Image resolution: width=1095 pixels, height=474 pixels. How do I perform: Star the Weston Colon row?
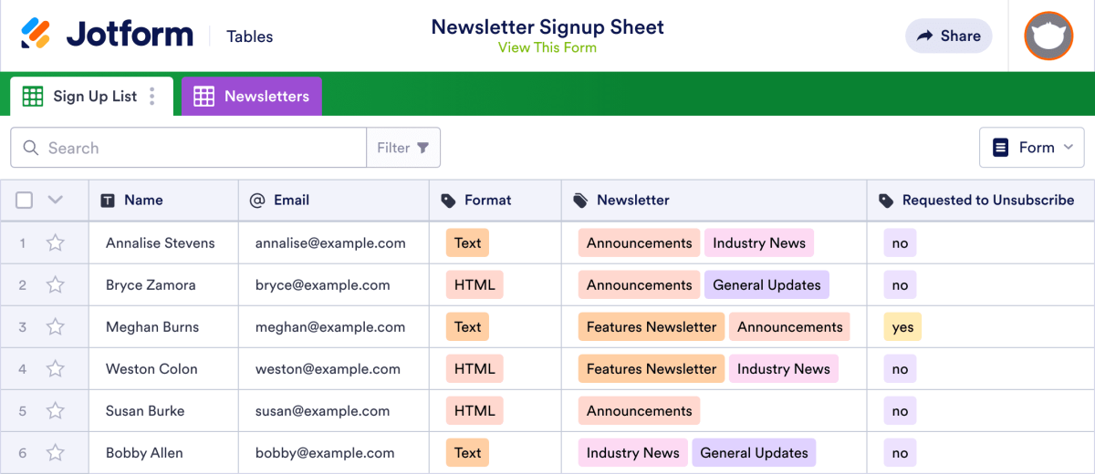click(x=56, y=368)
